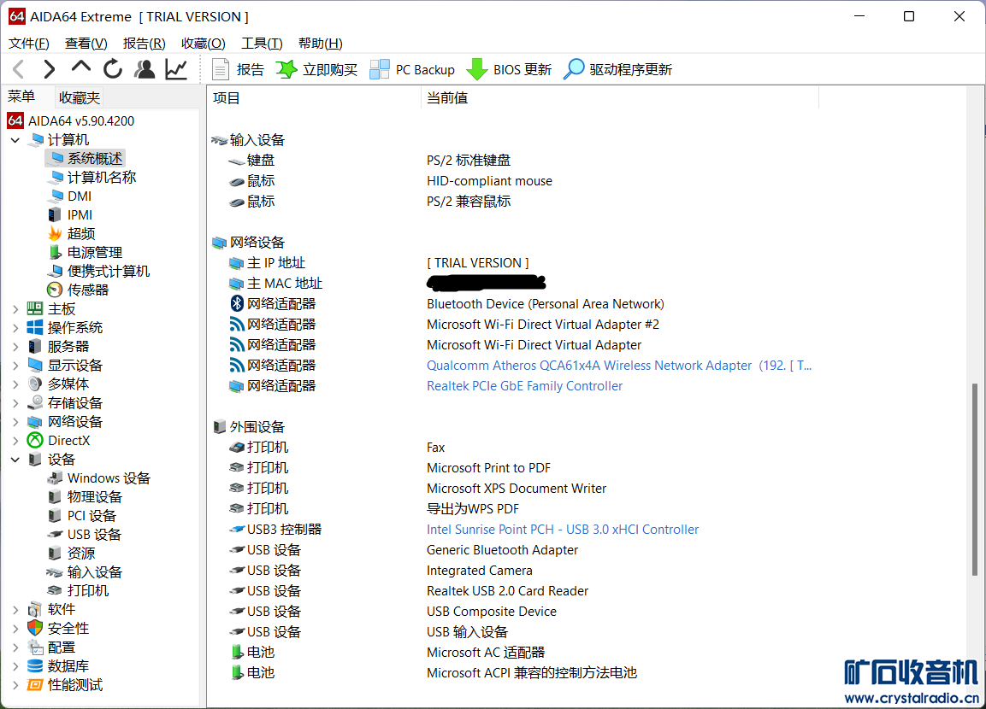The height and width of the screenshot is (709, 986).
Task: Open the 报告(R) menu
Action: [144, 44]
